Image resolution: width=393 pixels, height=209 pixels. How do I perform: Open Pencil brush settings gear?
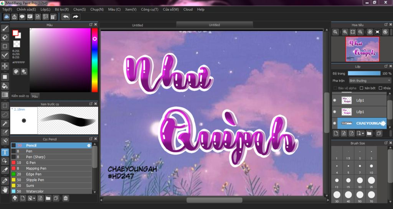(89, 145)
